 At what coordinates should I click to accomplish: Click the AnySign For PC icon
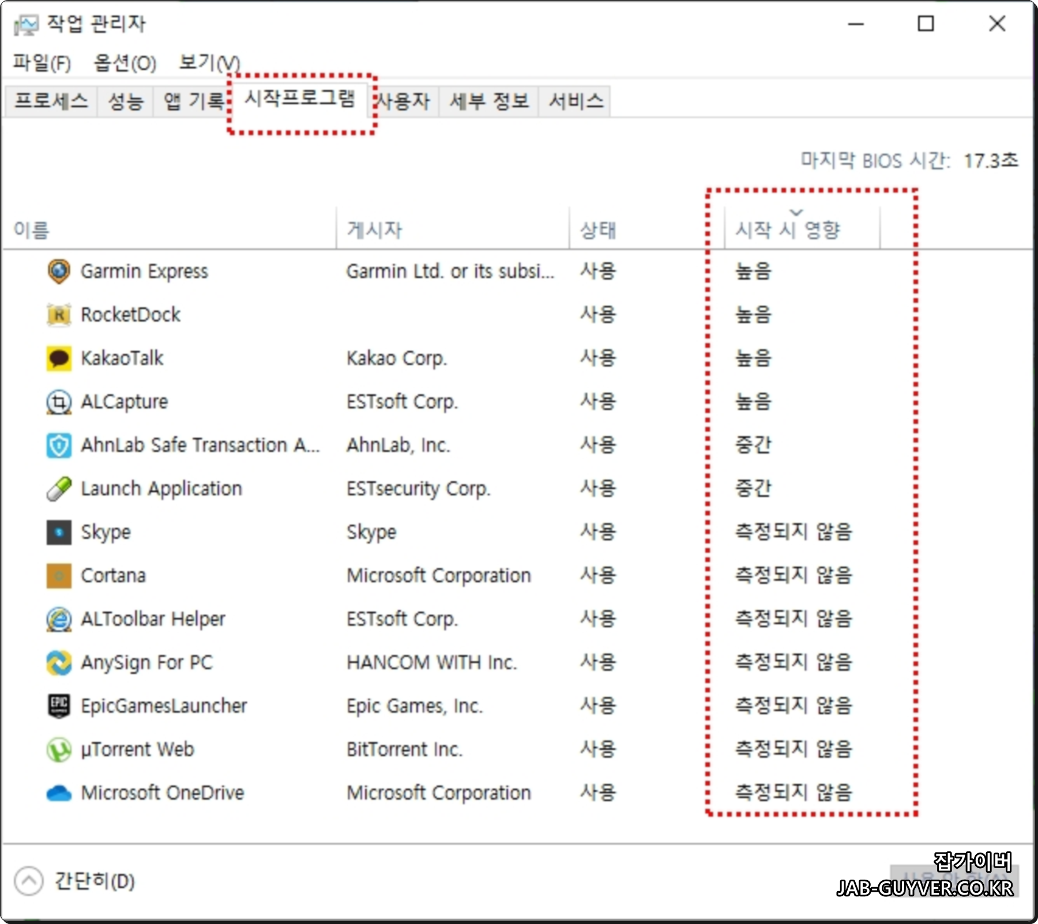coord(59,663)
